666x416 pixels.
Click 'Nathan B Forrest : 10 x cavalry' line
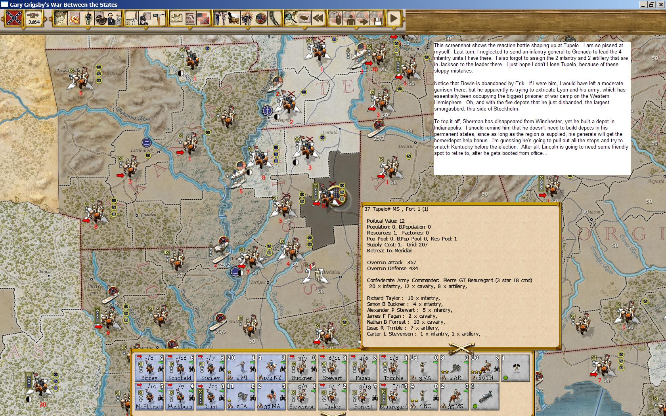[x=406, y=322]
